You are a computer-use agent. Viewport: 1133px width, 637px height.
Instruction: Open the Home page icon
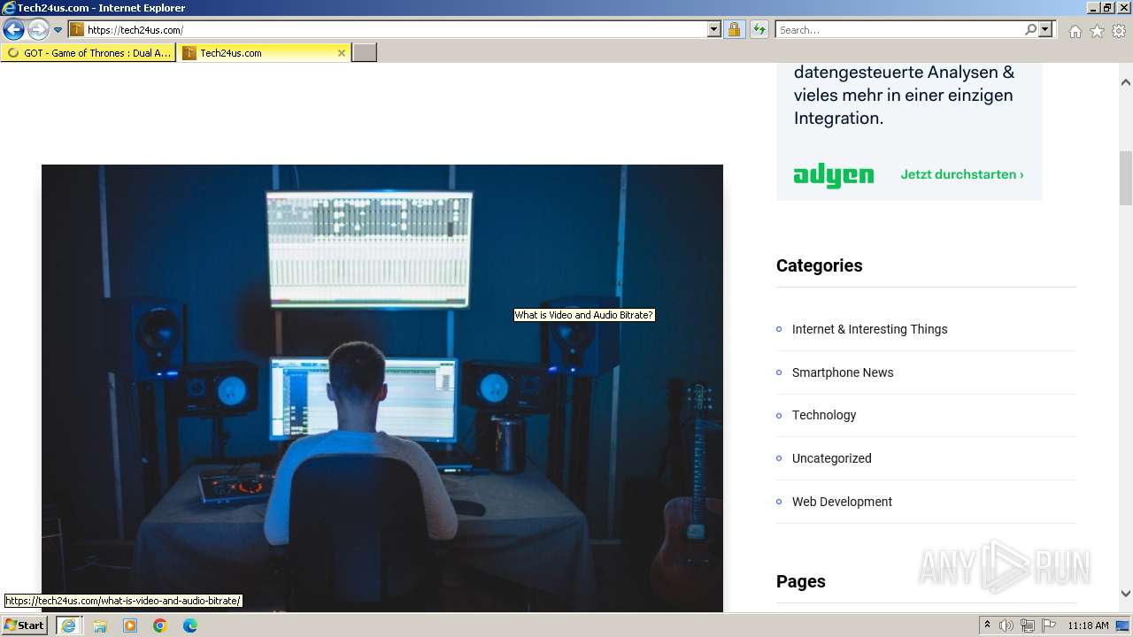click(1075, 31)
